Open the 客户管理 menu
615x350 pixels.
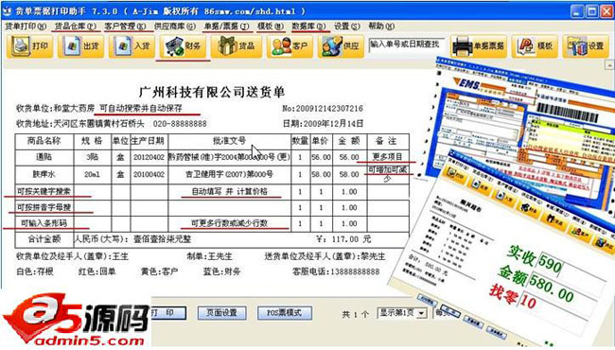125,26
